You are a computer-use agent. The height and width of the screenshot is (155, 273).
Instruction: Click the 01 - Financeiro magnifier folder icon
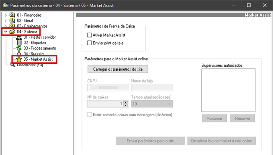tap(12, 15)
